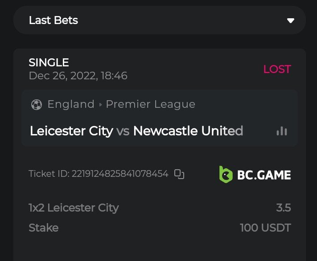Screen dimensions: 317x261
Task: Click the 3.5 odds value
Action: (x=283, y=208)
